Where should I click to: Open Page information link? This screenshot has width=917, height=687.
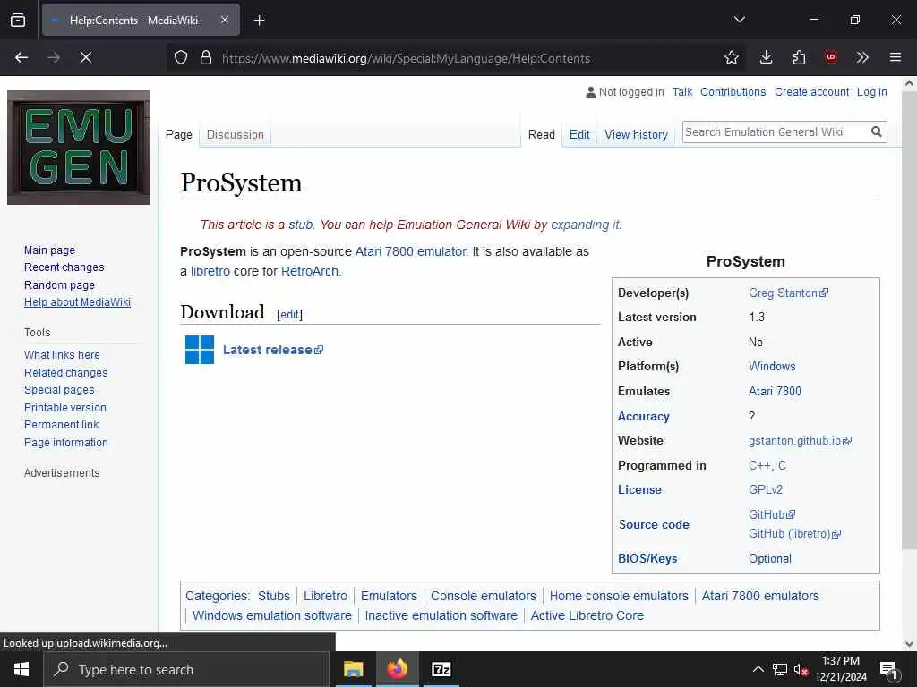66,443
